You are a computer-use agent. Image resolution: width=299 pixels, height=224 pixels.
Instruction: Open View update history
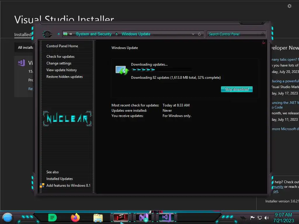click(62, 70)
